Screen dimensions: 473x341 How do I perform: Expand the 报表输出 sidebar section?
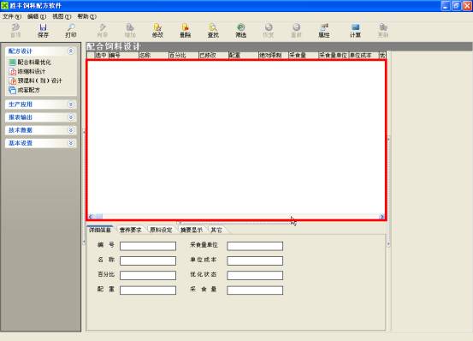(71, 117)
